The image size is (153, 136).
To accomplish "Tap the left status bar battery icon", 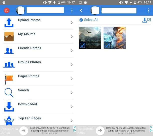I will pyautogui.click(x=59, y=3).
